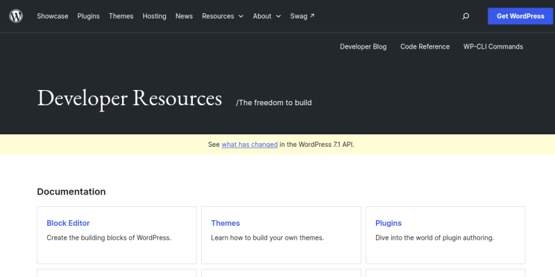
Task: Click the '/The freedom to build' tagline
Action: click(274, 102)
